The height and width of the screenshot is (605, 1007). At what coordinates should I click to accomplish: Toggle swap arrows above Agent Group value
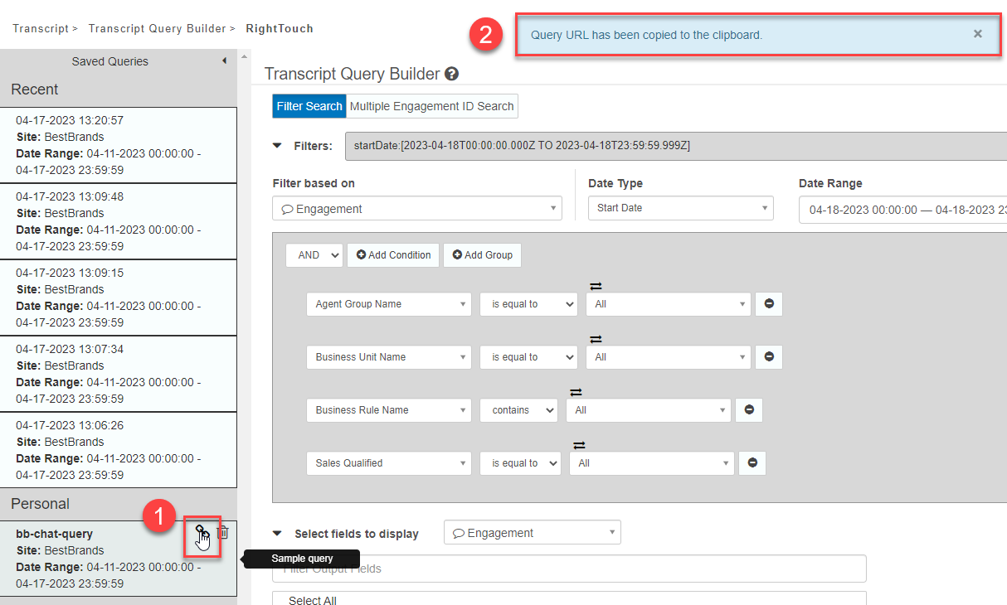596,287
